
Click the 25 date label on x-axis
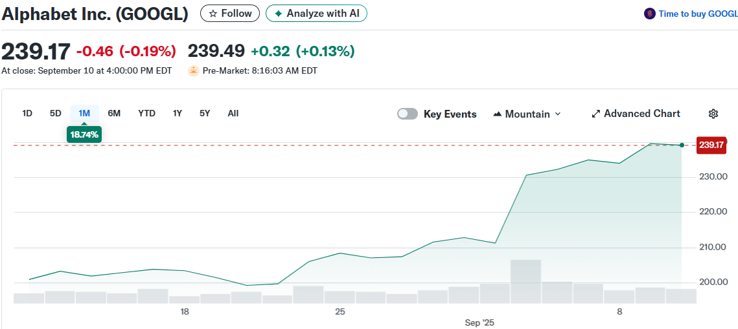click(340, 312)
